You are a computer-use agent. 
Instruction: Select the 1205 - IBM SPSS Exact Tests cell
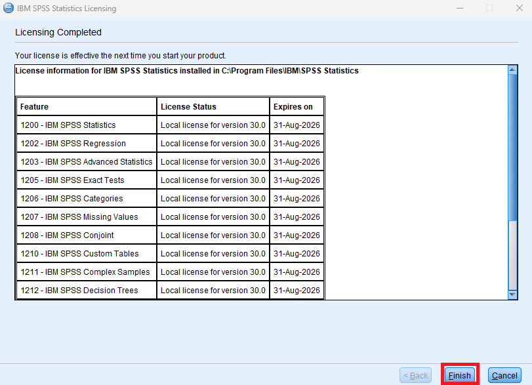(x=72, y=180)
